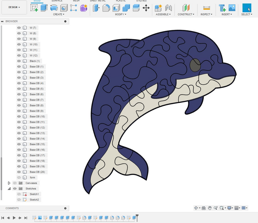Select the New Component tool
Viewport: 258px width, 223px height.
coord(158,8)
